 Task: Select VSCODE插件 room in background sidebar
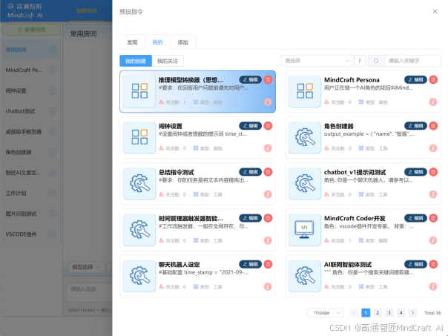tap(30, 234)
